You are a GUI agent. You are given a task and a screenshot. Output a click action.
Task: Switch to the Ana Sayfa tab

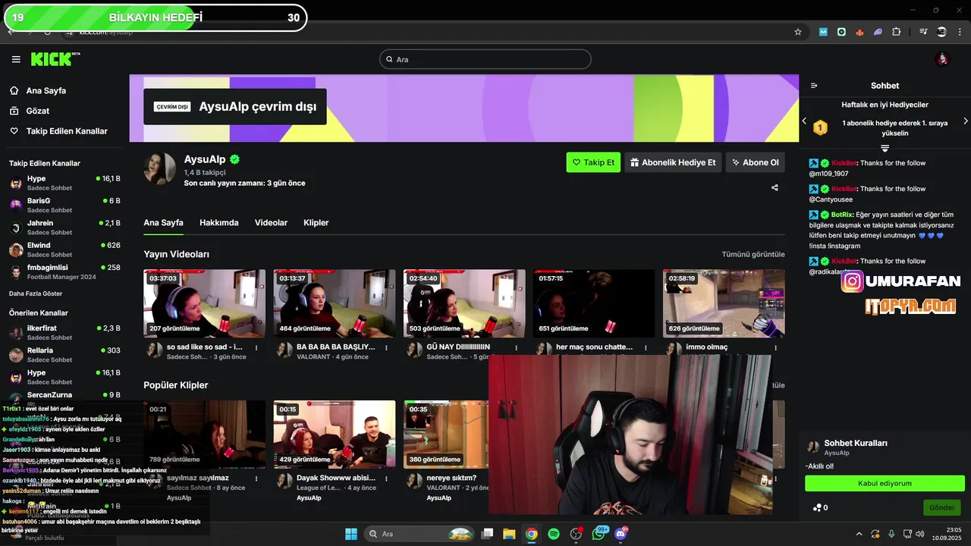163,222
